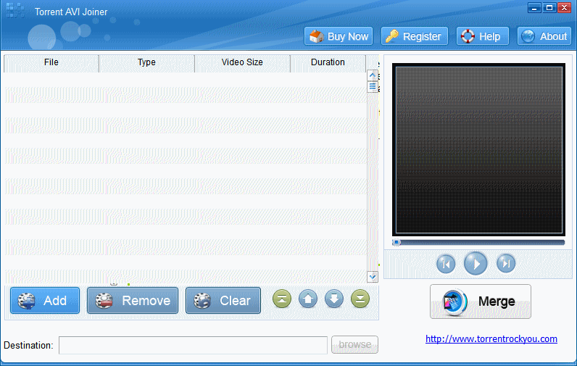Start merging with the Merge button

(481, 301)
